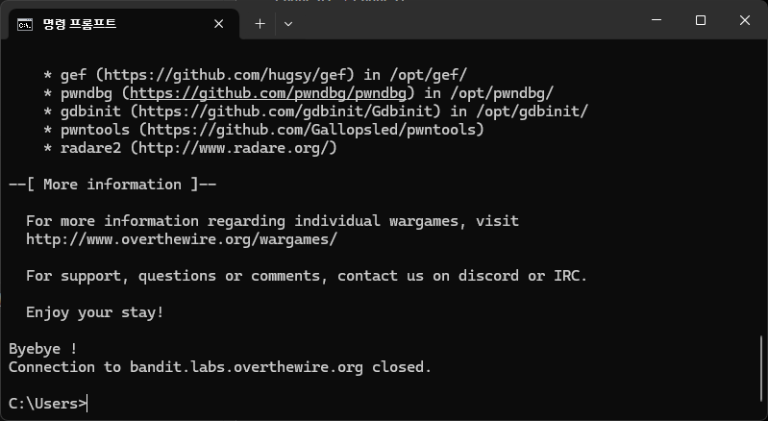Viewport: 768px width, 421px height.
Task: Expand the new tab profile dropdown
Action: [288, 24]
